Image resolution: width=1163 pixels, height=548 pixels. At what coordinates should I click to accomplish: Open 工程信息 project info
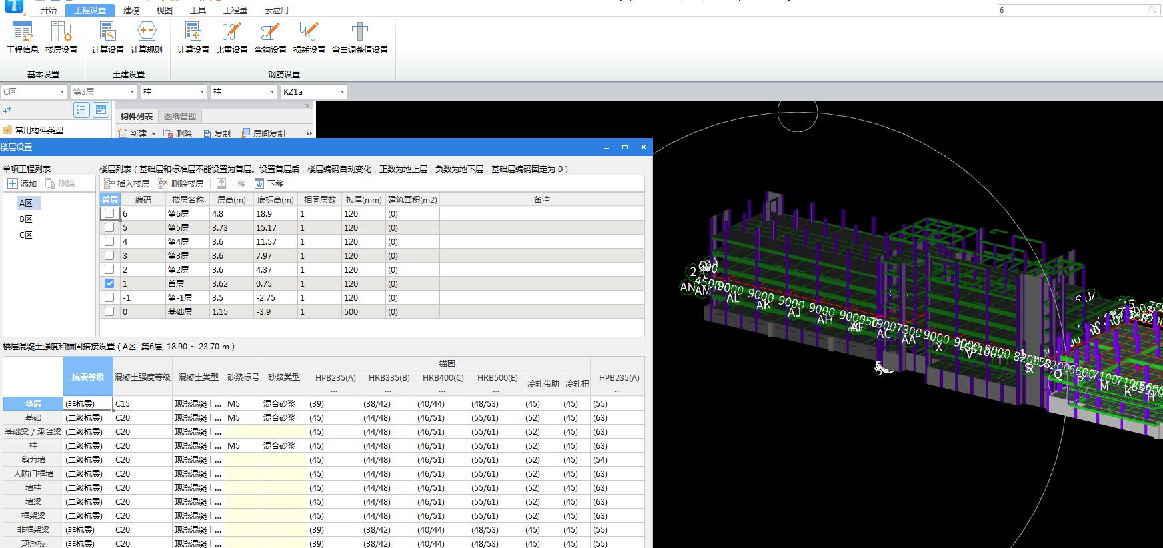coord(23,37)
